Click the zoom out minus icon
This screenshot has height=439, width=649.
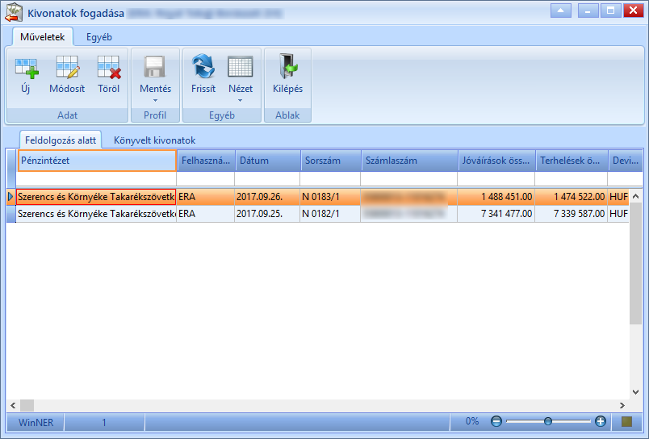point(496,421)
